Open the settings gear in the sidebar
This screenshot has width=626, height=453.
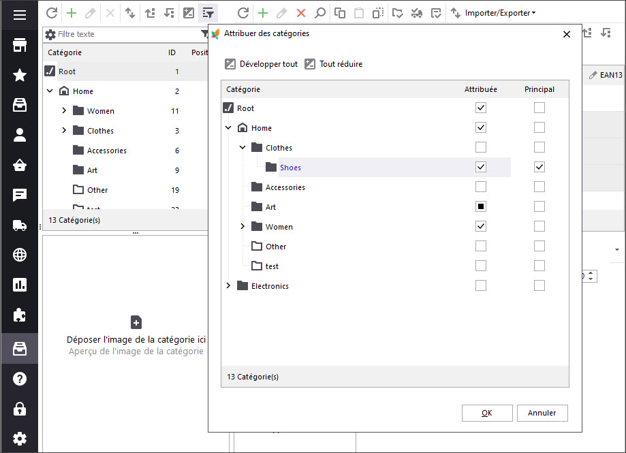[20, 439]
